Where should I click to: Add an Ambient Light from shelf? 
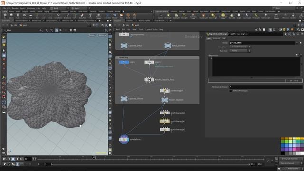point(266,16)
